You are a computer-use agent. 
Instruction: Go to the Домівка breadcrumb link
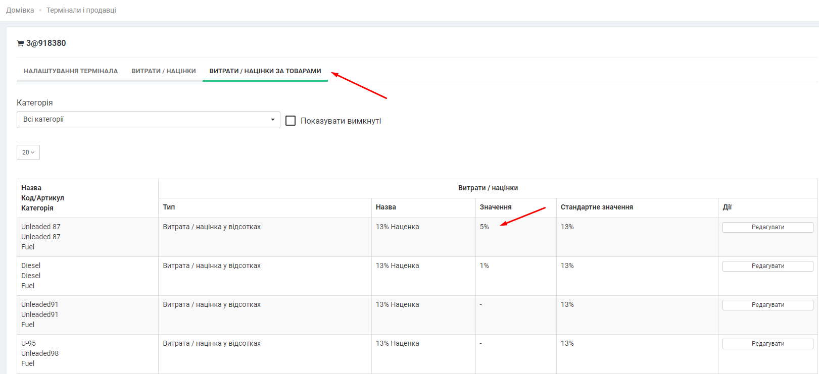(20, 10)
